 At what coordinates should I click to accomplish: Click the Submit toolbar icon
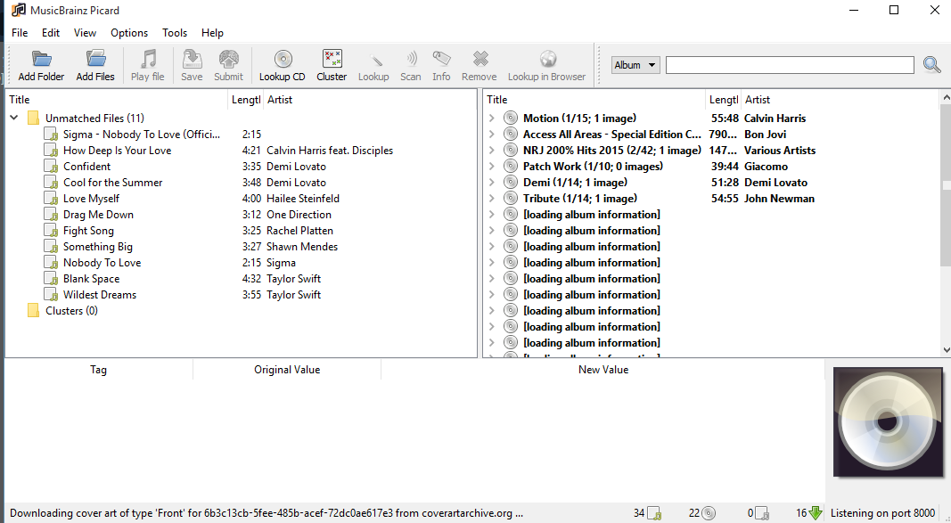229,59
